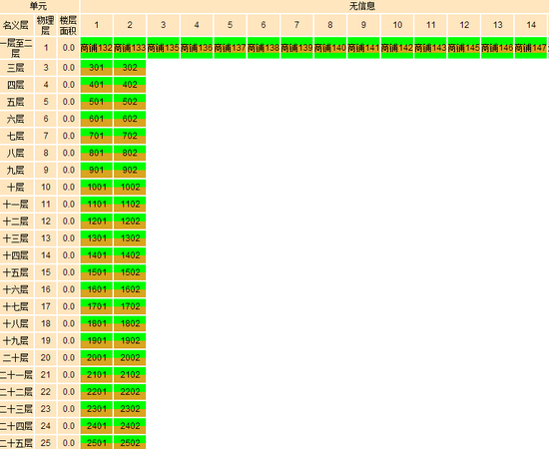Select column header number 7
The width and height of the screenshot is (549, 449).
tap(296, 25)
